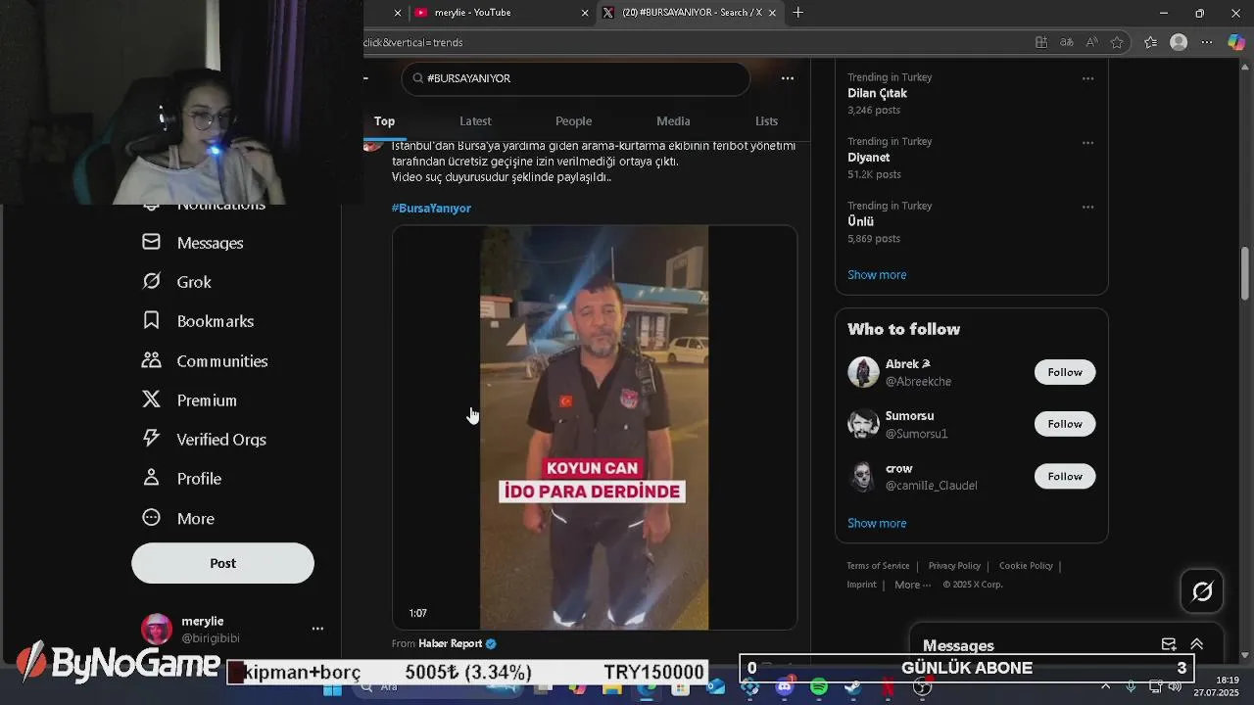Open the Diyanet trending topic

(x=868, y=158)
